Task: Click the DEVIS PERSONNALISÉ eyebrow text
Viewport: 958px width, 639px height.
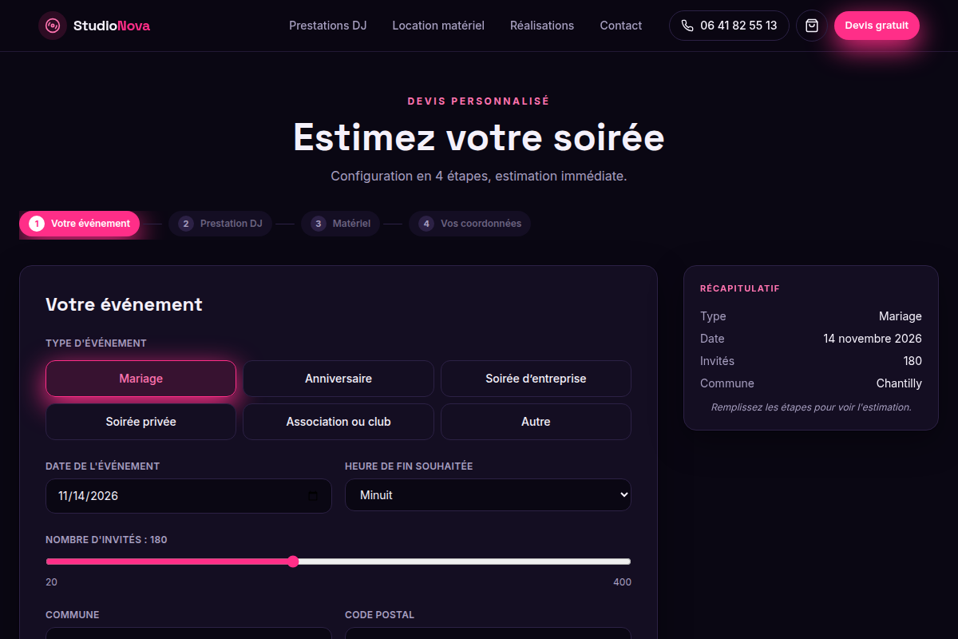Action: coord(479,101)
